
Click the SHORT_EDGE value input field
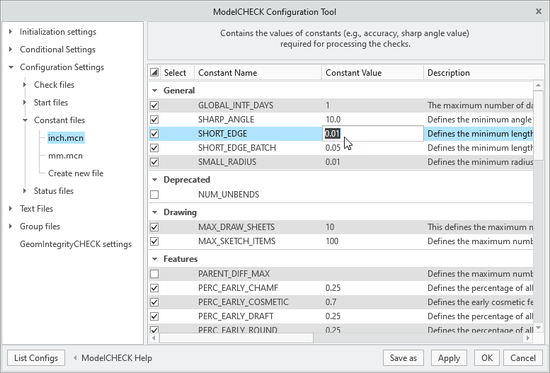pyautogui.click(x=373, y=134)
